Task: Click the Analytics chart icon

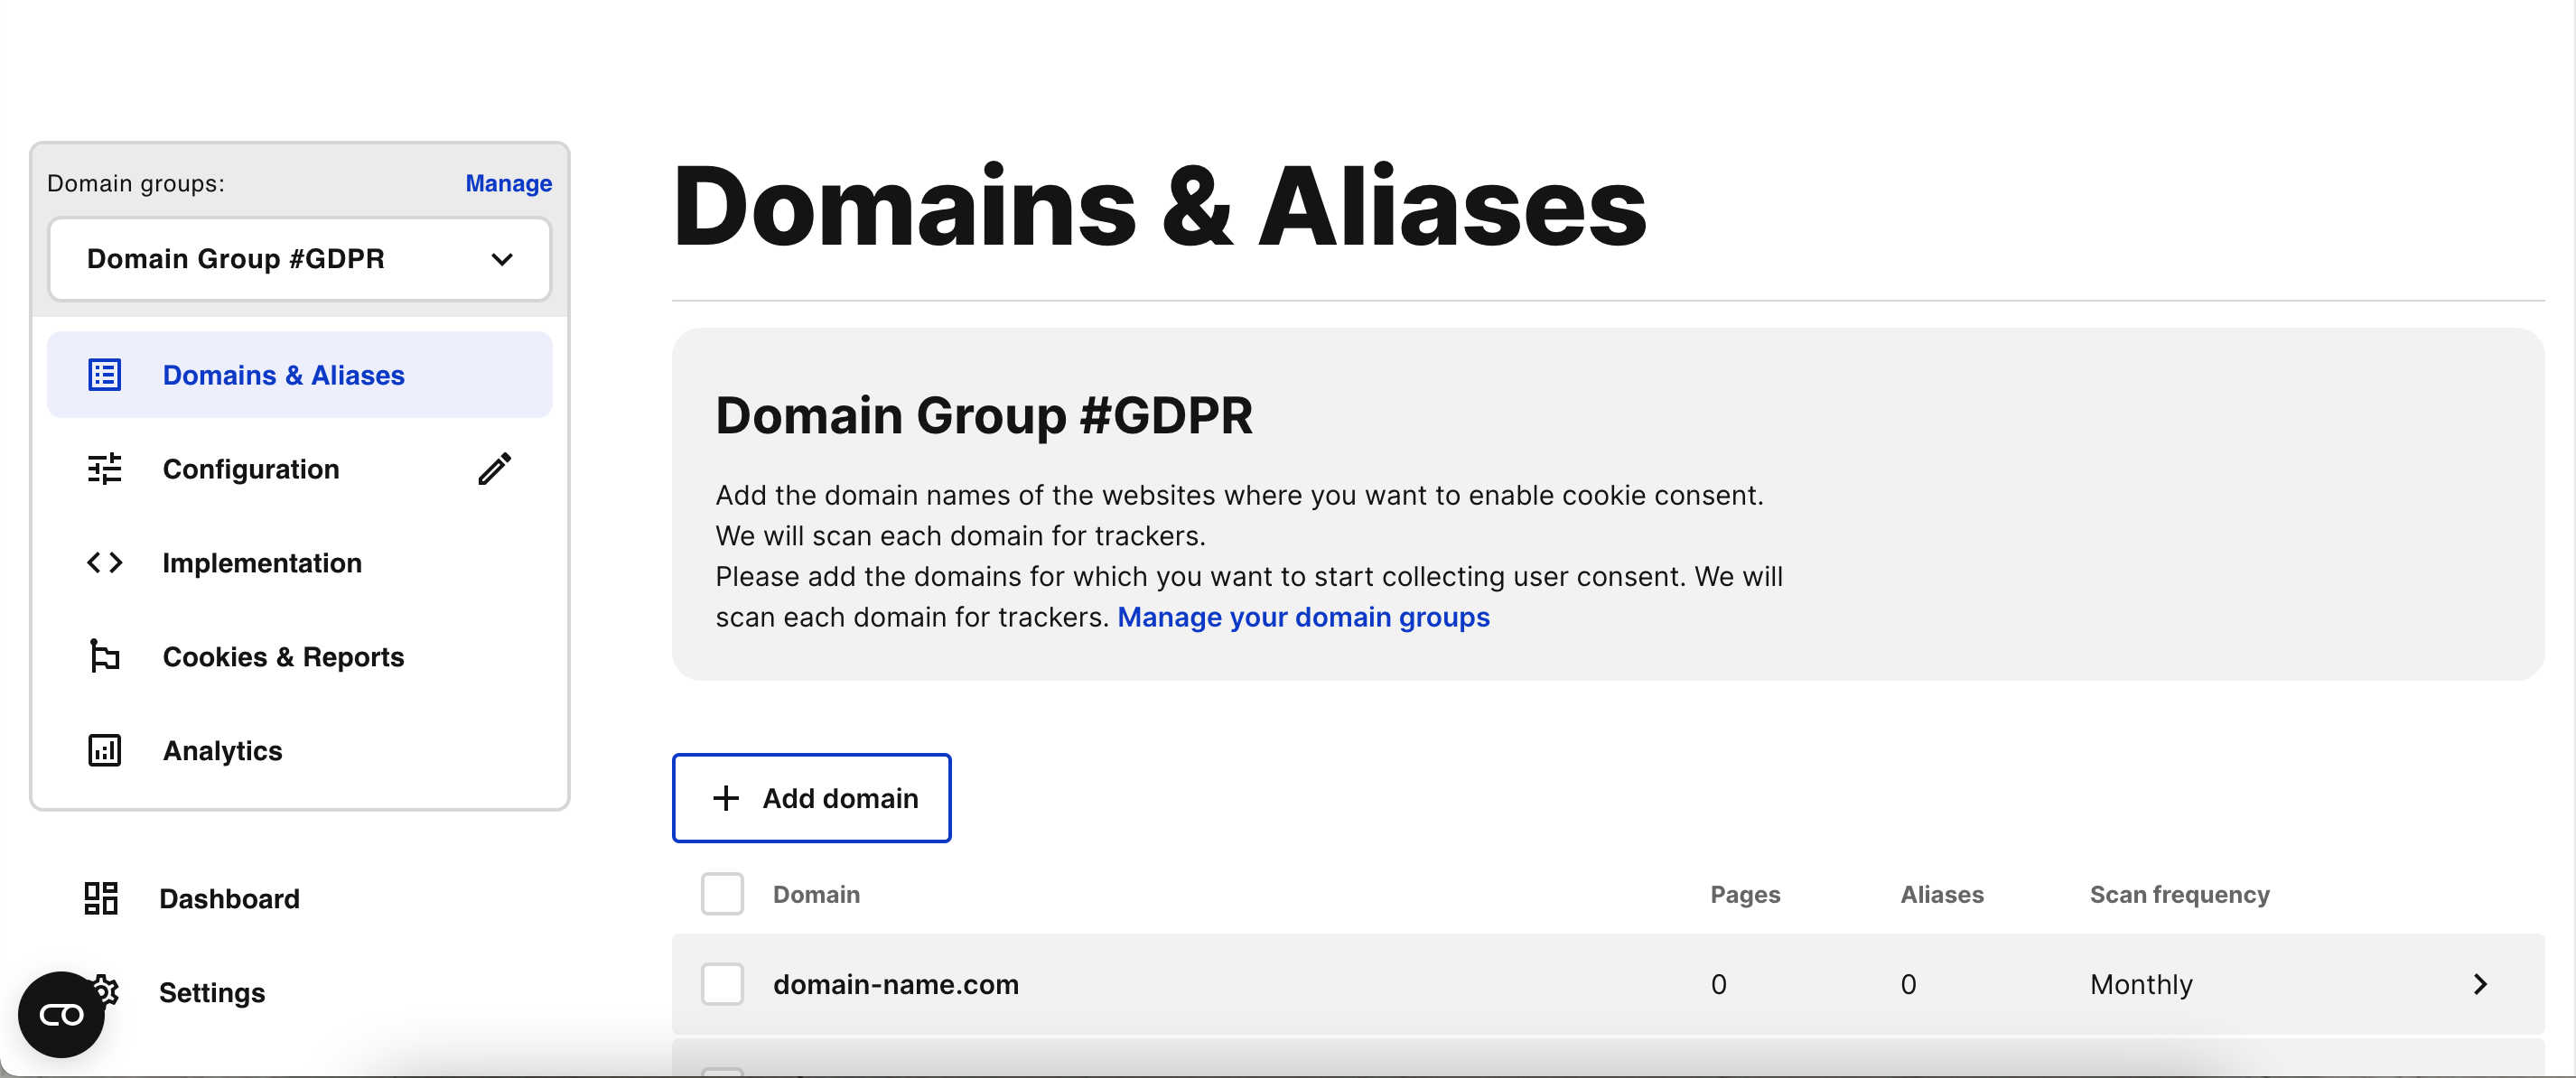Action: point(104,750)
